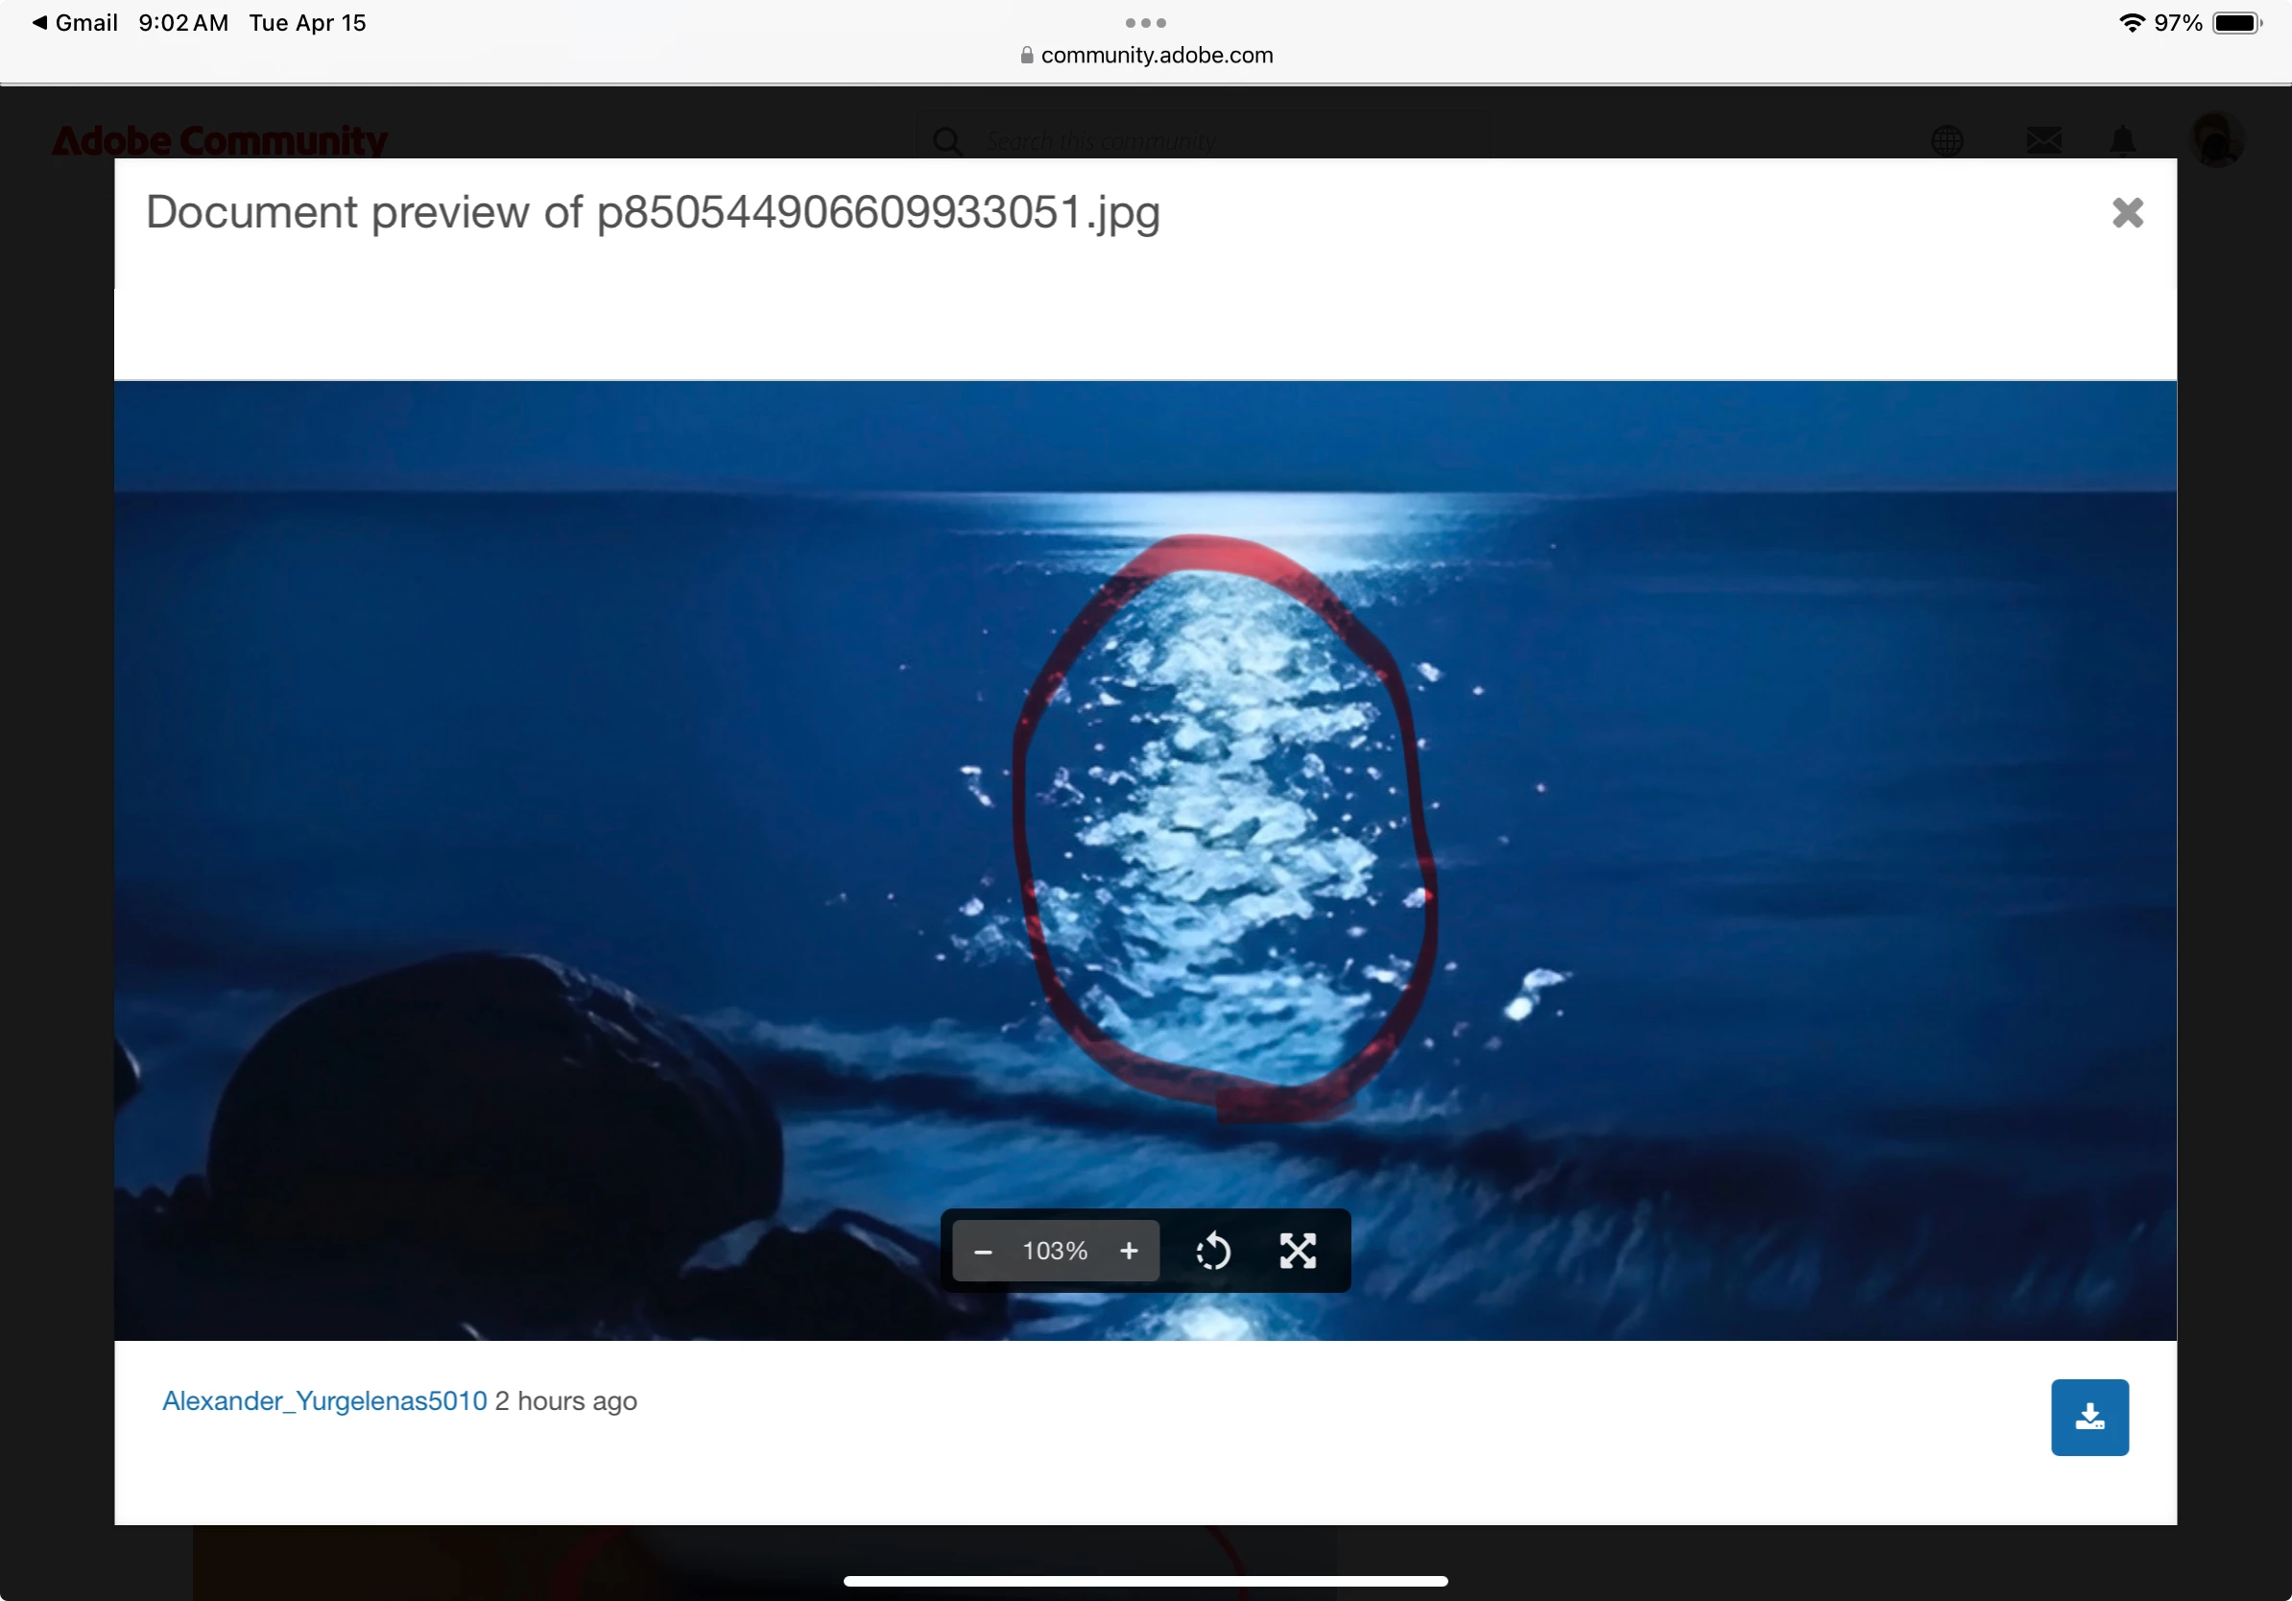Click the preview file name title

pyautogui.click(x=652, y=212)
